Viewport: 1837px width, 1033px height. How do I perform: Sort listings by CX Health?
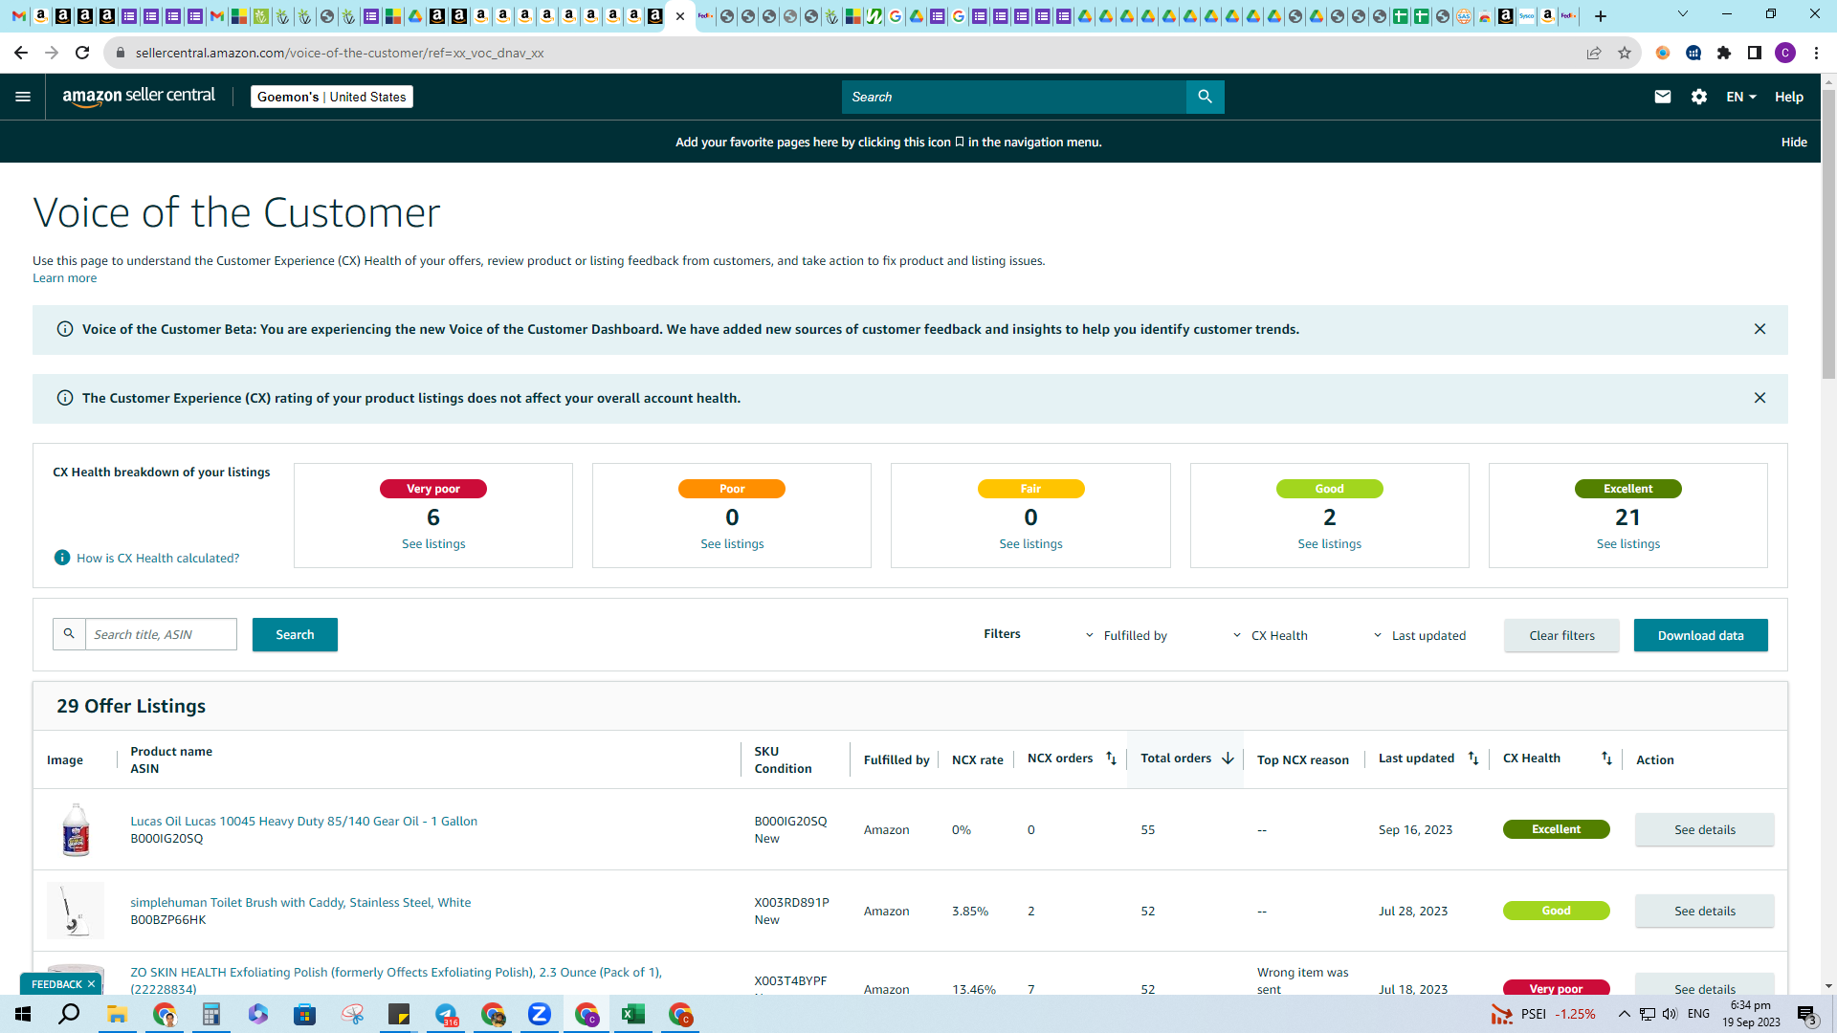tap(1606, 758)
